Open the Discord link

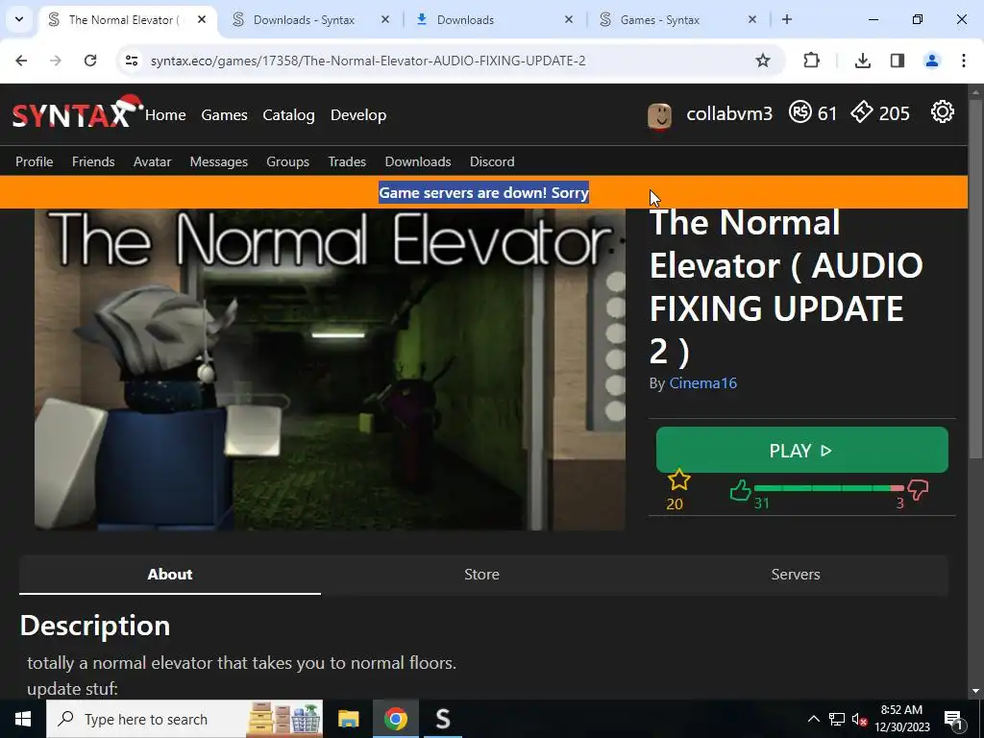tap(492, 161)
